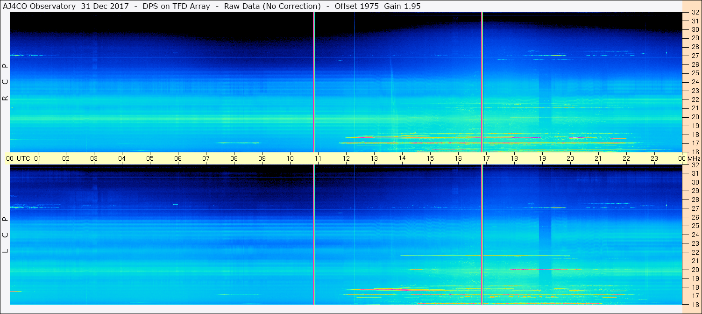Click the 23 MHz label of the LCP panel

[695, 243]
